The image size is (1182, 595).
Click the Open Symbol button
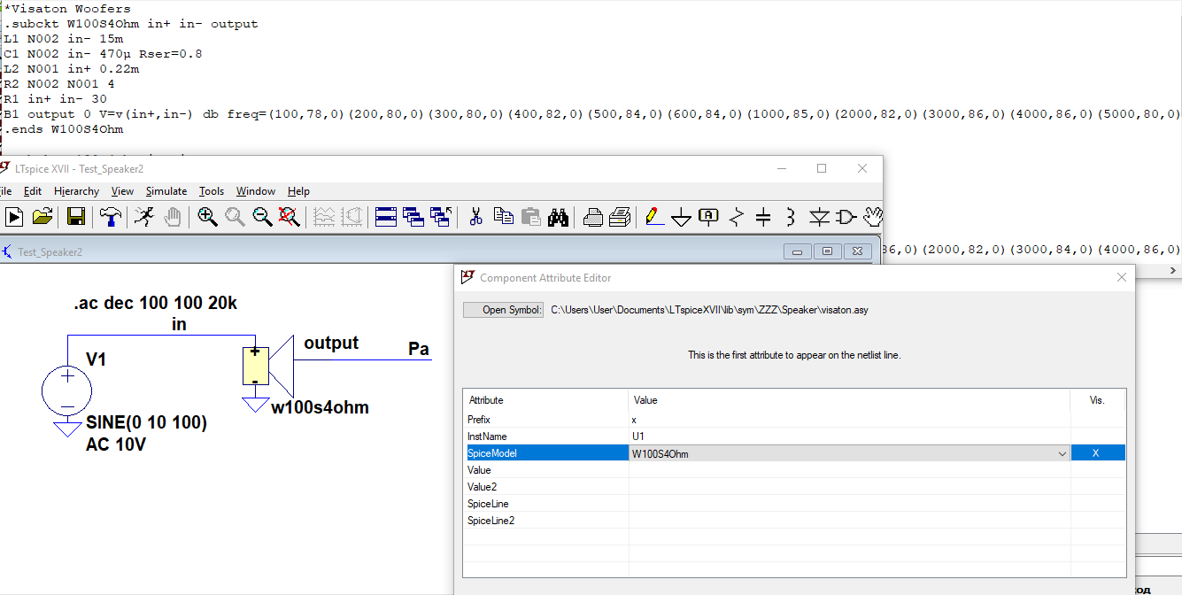[x=504, y=310]
